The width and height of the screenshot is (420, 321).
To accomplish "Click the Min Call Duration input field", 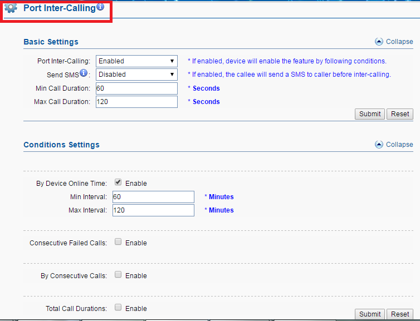I will tap(136, 88).
